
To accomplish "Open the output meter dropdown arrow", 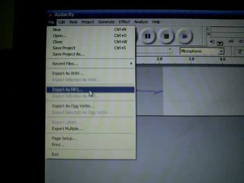I will (x=220, y=43).
